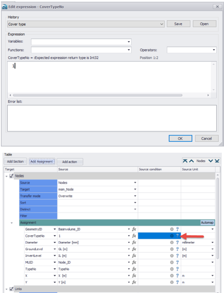
Task: Click question mark condition icon in CoverTypeNo row
Action: 178,236
